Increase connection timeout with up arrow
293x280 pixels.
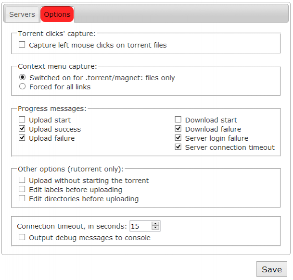point(155,224)
